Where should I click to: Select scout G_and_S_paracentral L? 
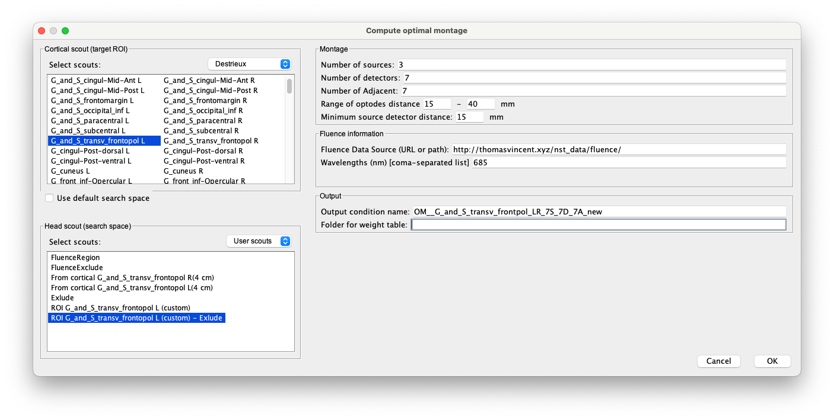(90, 121)
